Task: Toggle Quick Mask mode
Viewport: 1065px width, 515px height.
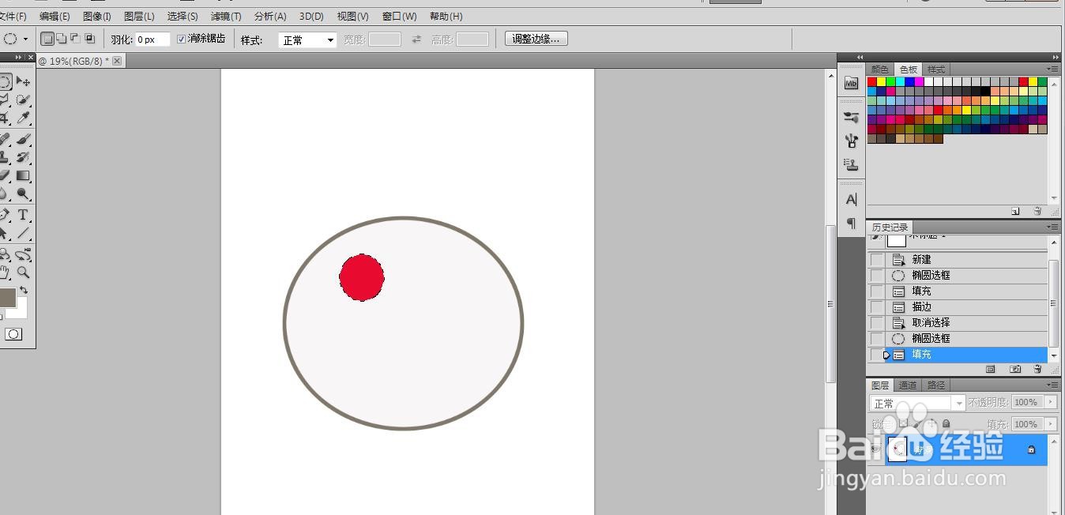Action: tap(13, 334)
